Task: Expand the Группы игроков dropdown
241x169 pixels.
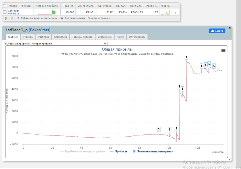Action: pos(99,18)
